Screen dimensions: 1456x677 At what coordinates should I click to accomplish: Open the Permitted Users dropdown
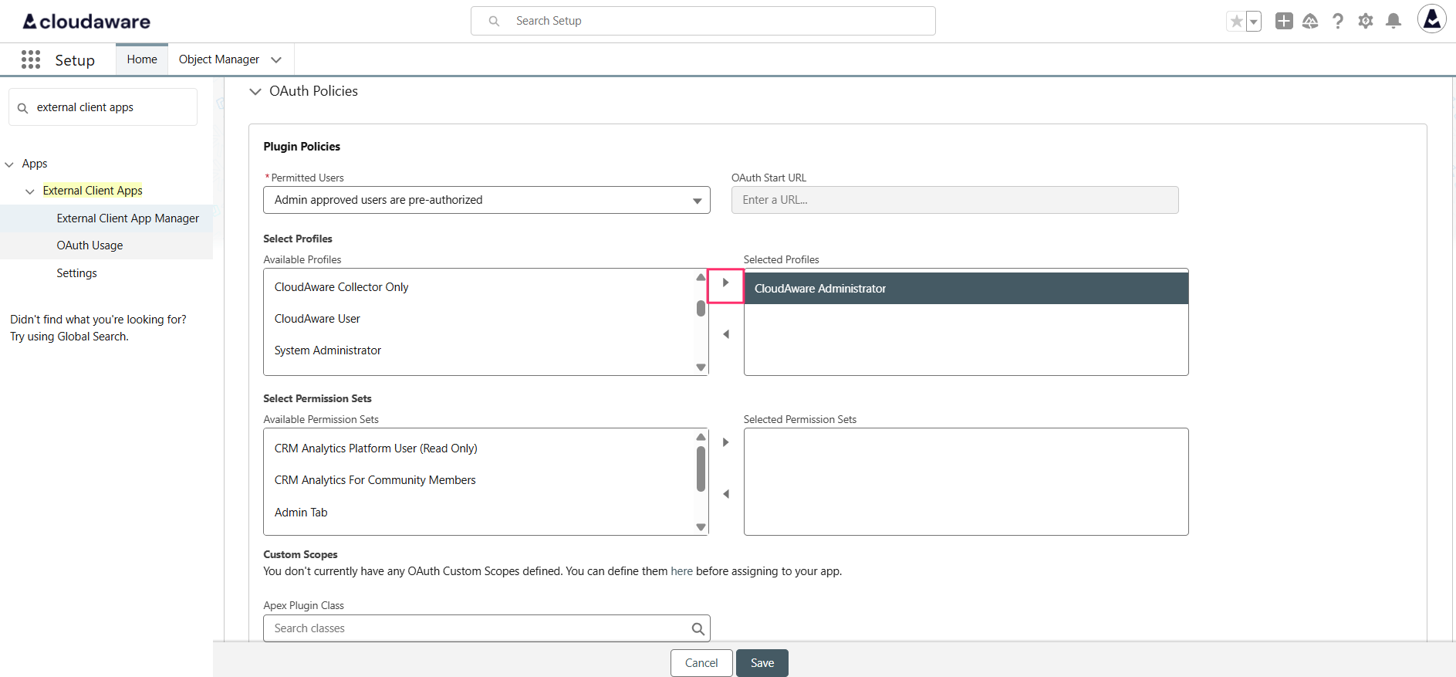(x=486, y=200)
